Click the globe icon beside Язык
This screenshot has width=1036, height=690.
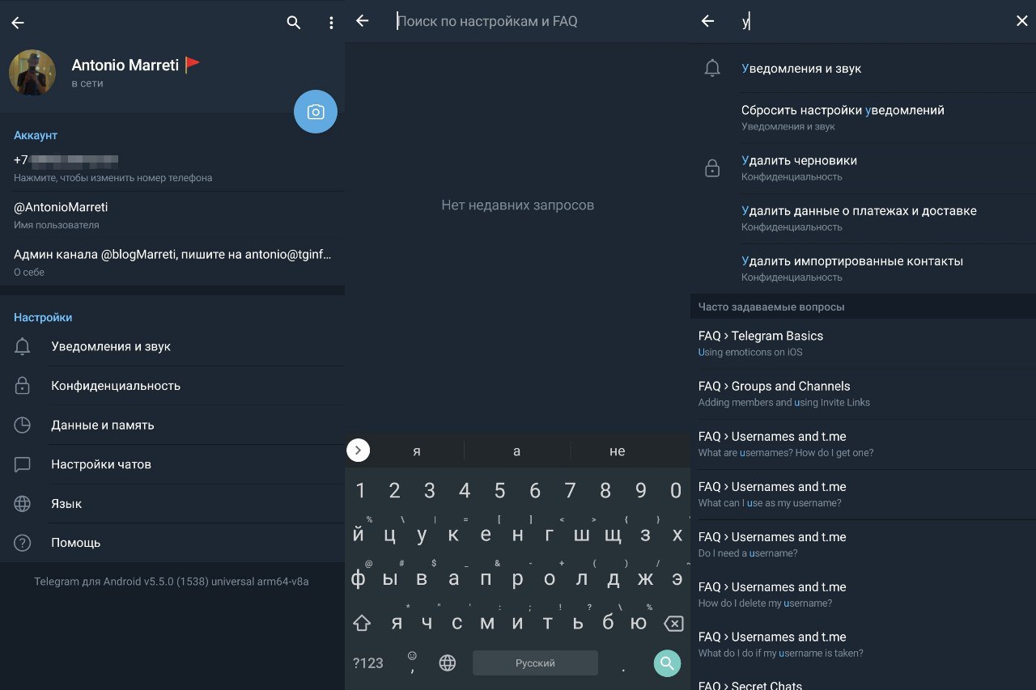point(23,503)
